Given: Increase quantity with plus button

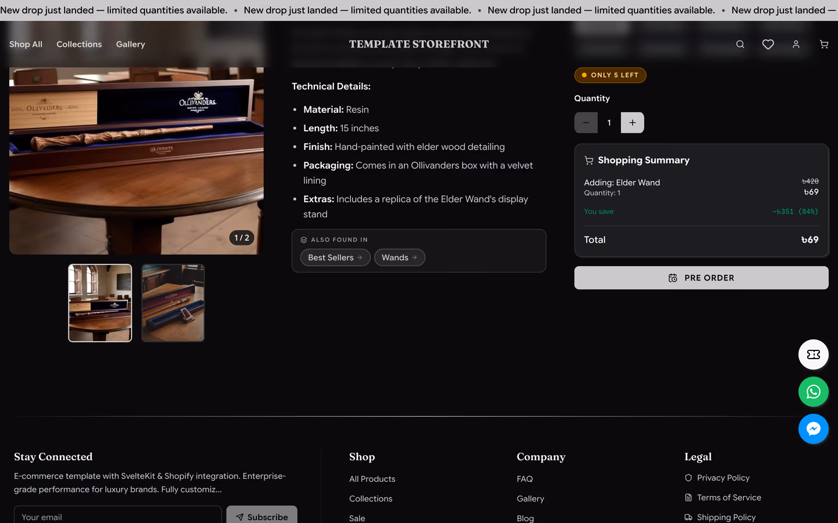Looking at the screenshot, I should pos(633,123).
